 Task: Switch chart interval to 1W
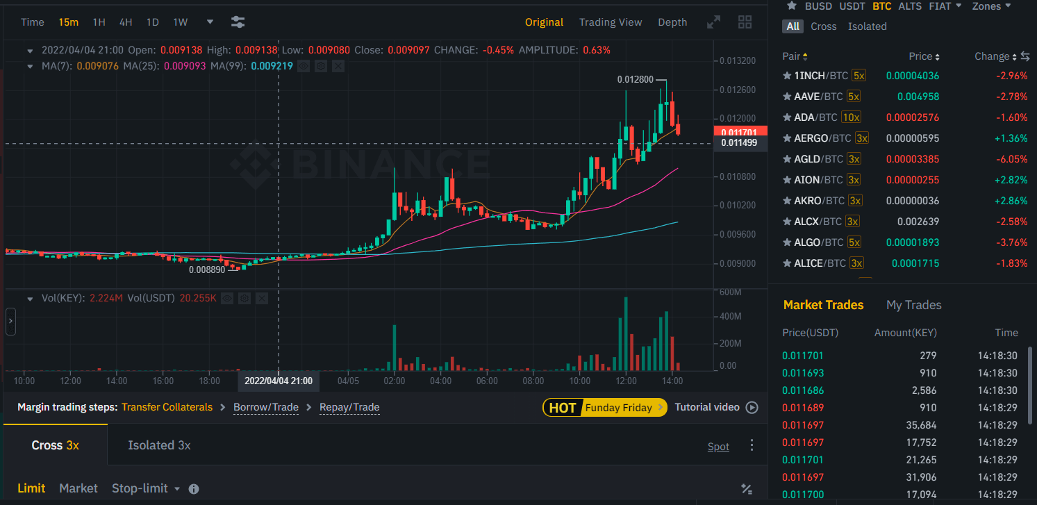181,22
